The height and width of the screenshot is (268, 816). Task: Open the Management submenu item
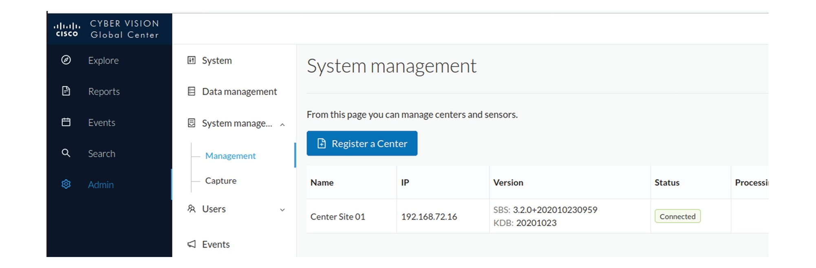(230, 156)
